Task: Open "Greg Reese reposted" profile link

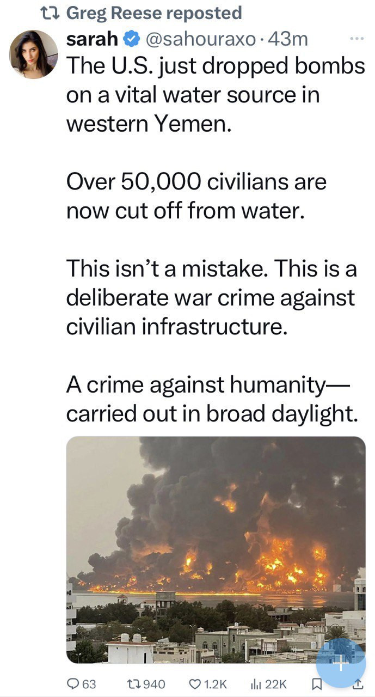Action: coord(153,13)
